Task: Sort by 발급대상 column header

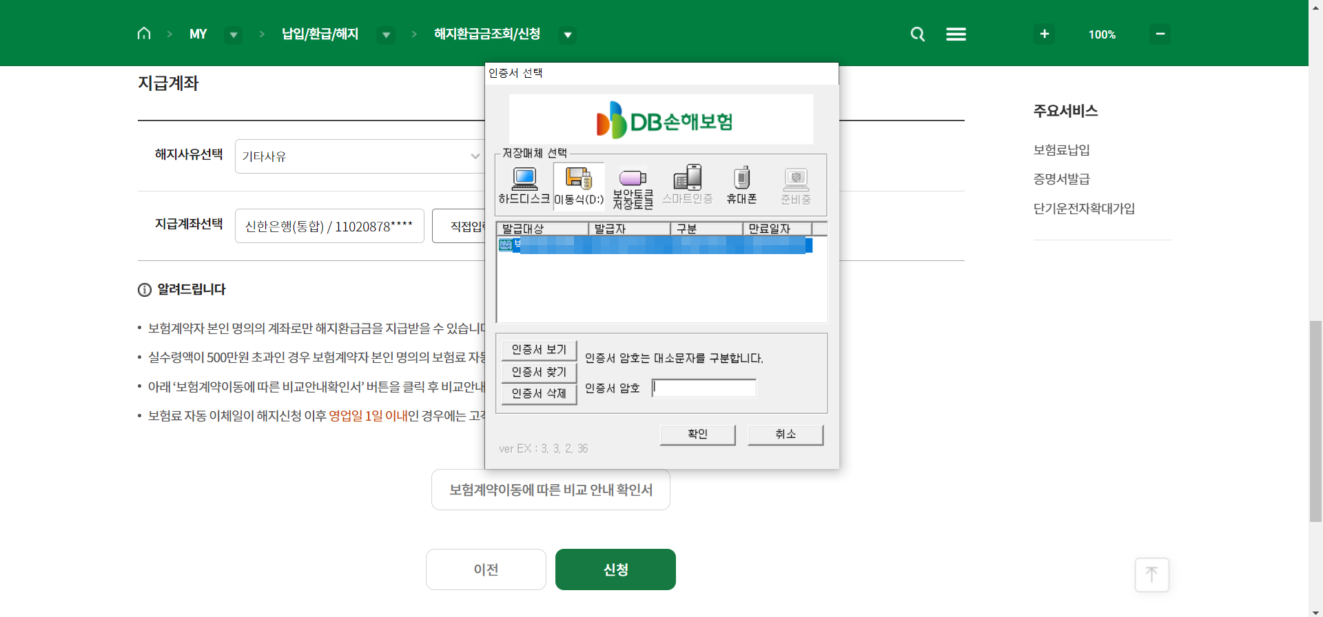Action: tap(542, 229)
